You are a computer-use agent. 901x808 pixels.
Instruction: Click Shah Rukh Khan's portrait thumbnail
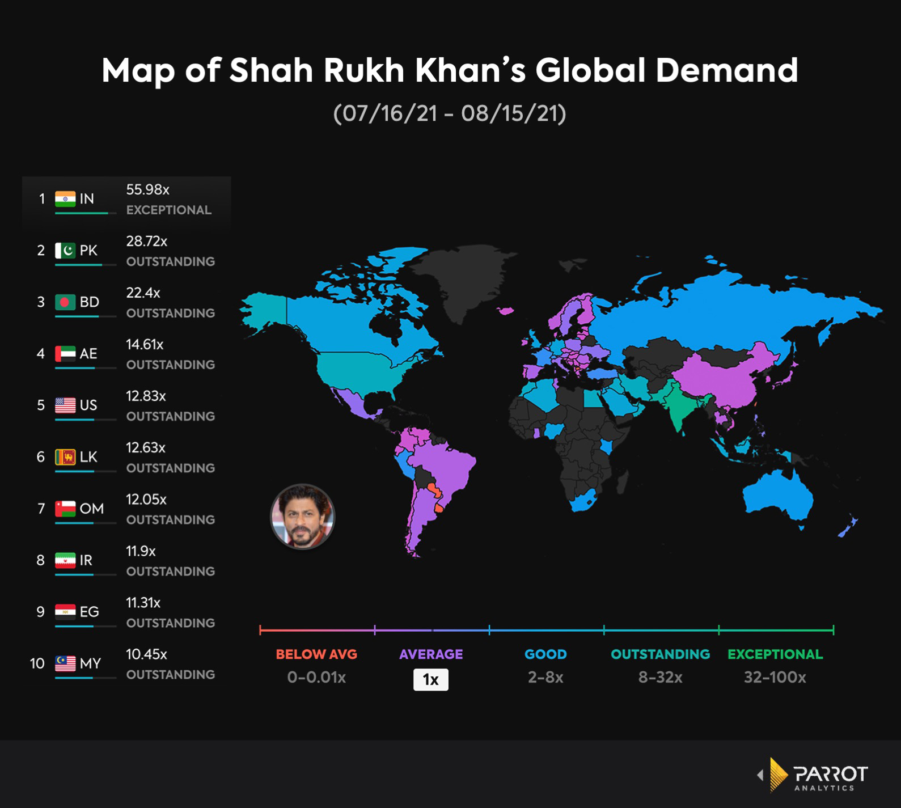click(302, 517)
